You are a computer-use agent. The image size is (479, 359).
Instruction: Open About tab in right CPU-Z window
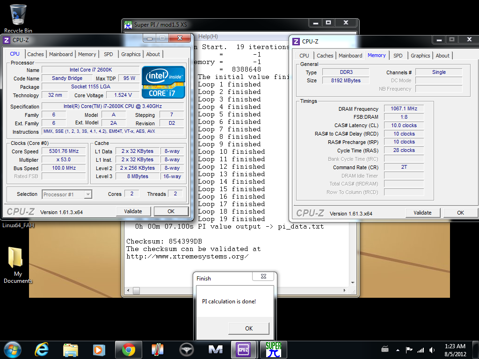click(x=443, y=56)
